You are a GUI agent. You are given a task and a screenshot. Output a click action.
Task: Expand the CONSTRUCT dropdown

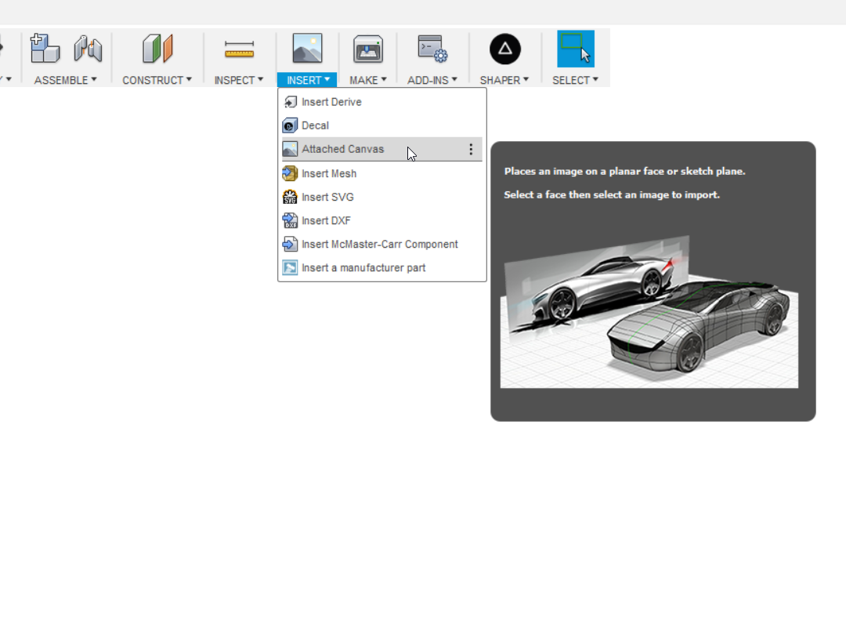pyautogui.click(x=188, y=80)
